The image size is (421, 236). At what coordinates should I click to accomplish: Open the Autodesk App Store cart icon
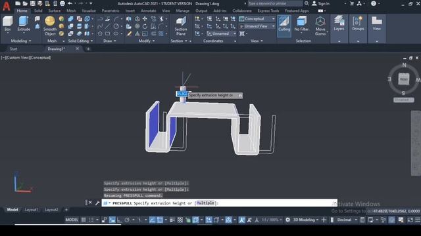point(352,3)
